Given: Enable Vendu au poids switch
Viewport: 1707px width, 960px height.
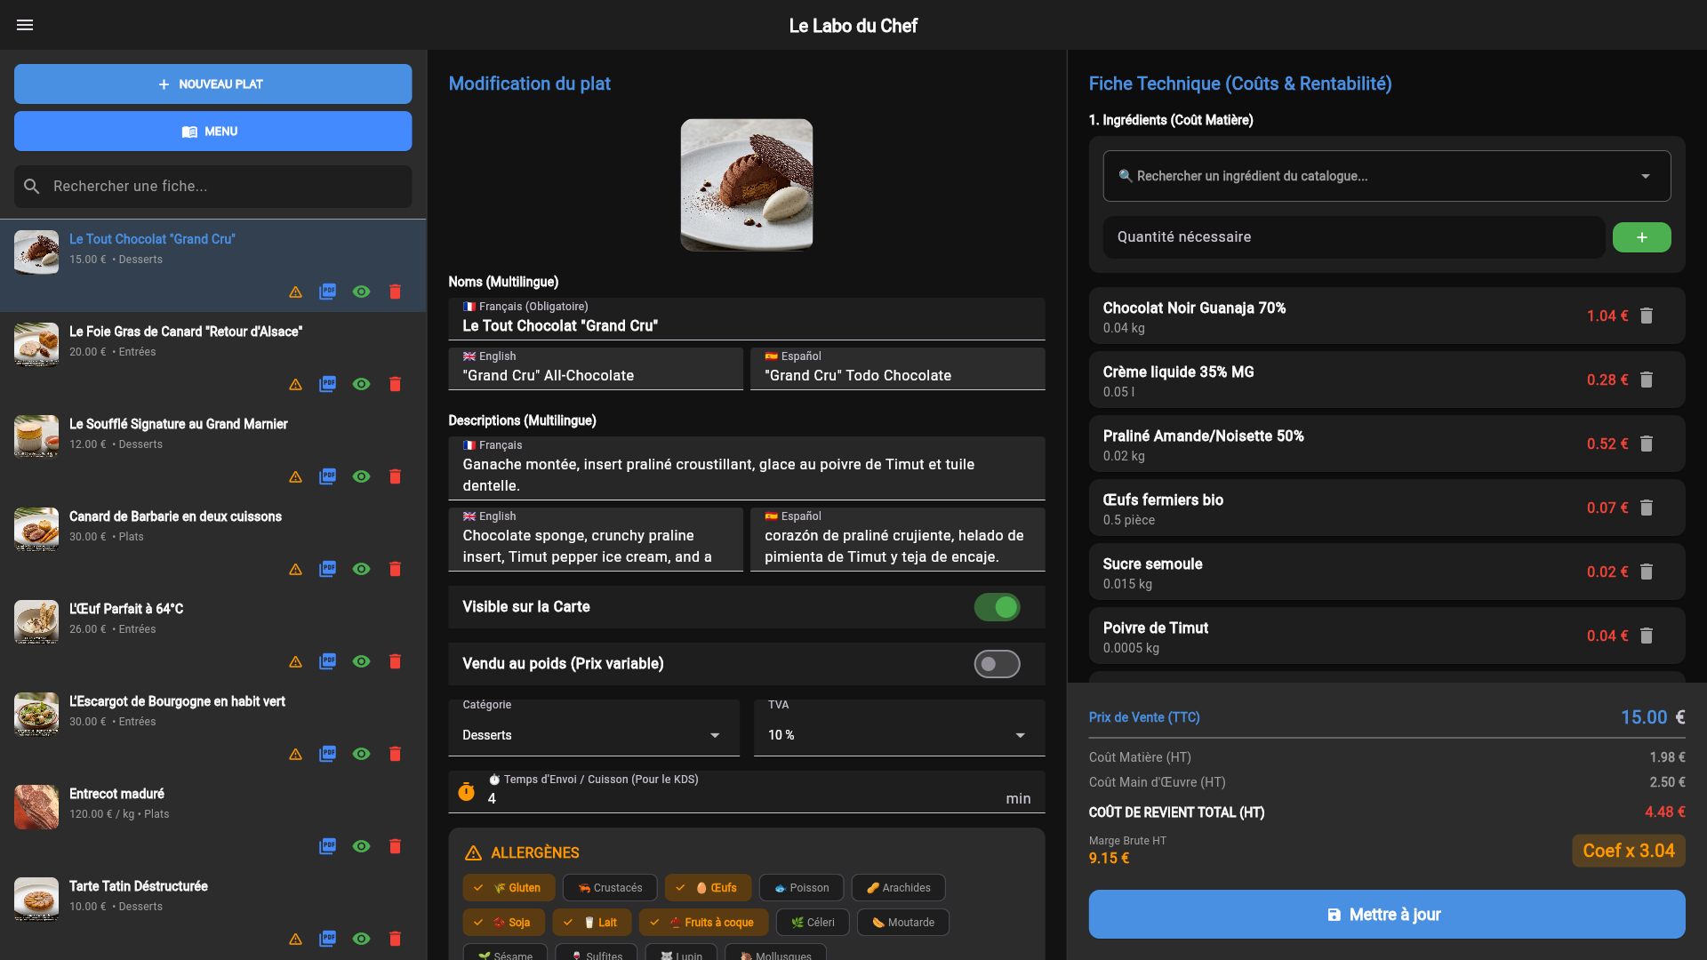Looking at the screenshot, I should [997, 664].
